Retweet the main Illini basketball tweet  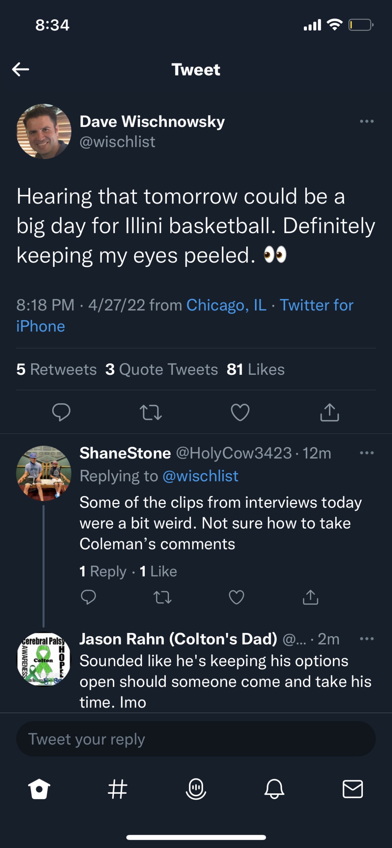point(151,412)
